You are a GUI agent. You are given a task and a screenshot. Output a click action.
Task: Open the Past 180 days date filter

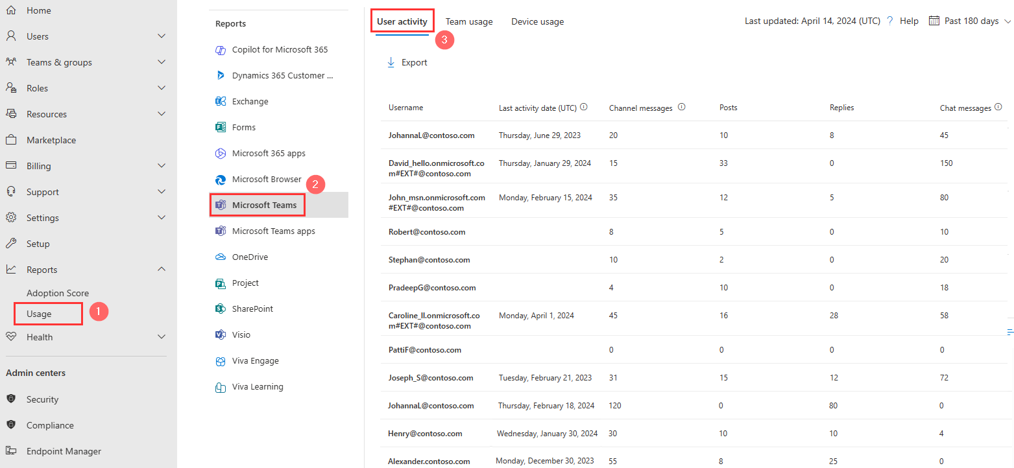coord(970,20)
